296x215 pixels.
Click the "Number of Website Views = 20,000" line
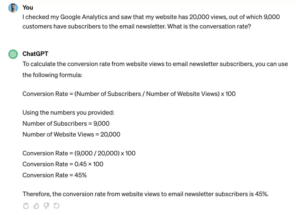pyautogui.click(x=71, y=134)
